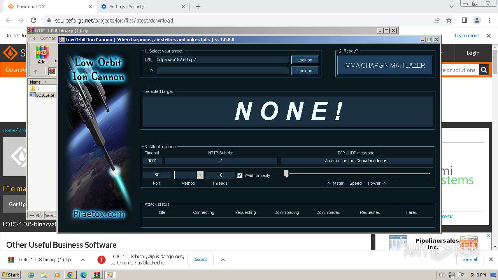Close the ad with the X icon
Image resolution: width=498 pixels, height=280 pixels.
coord(489,236)
